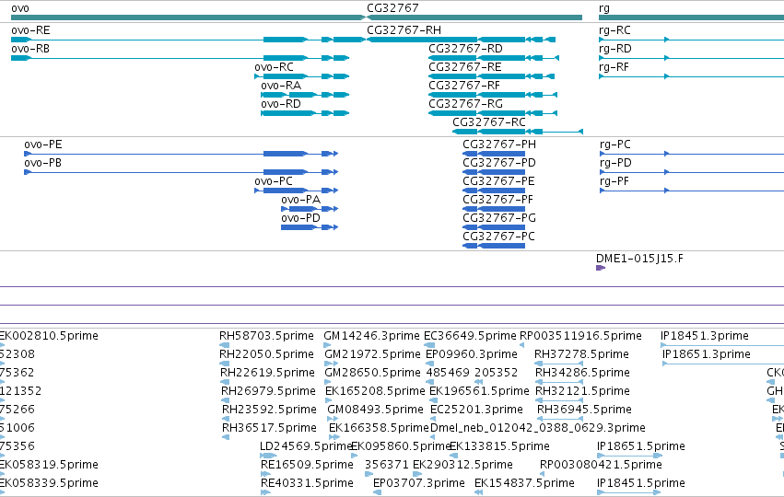Click transcript CG32767-RD label

pyautogui.click(x=465, y=49)
